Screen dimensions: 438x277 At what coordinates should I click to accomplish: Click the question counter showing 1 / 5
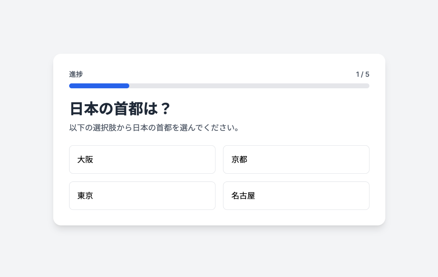(x=362, y=74)
